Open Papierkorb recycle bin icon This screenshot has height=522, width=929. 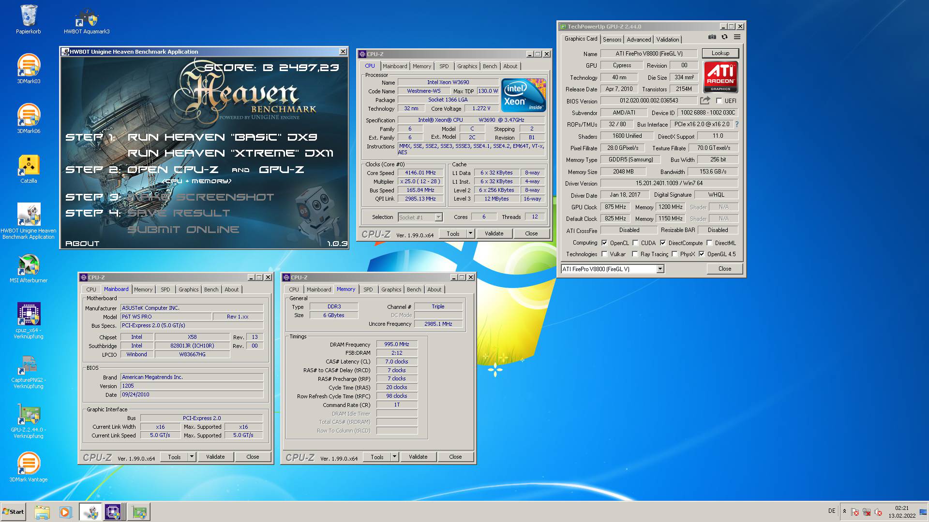click(x=29, y=19)
